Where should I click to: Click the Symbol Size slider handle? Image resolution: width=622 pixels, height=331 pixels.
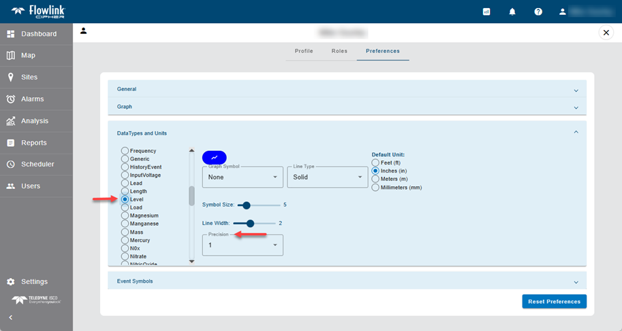coord(246,205)
